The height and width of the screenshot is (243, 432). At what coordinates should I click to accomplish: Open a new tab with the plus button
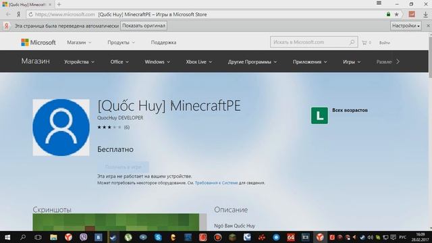(x=59, y=5)
